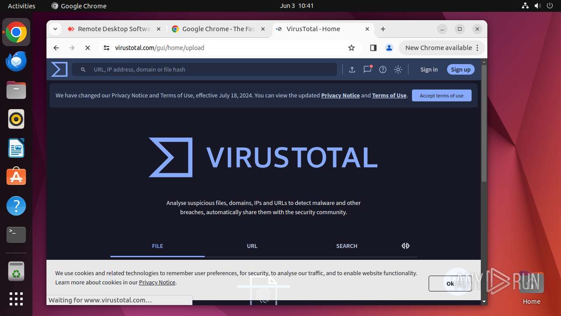Open the Chrome profile avatar icon
The width and height of the screenshot is (561, 316).
point(389,48)
